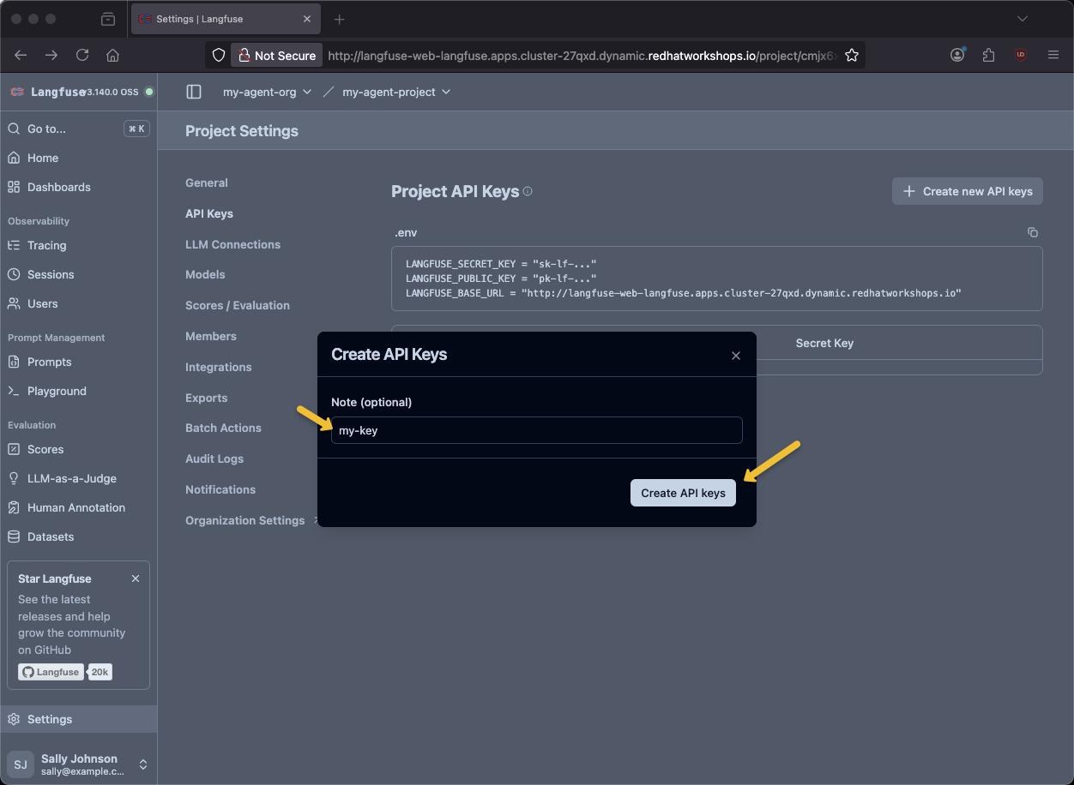
Task: Copy the .env snippet with the copy icon
Action: [1032, 232]
